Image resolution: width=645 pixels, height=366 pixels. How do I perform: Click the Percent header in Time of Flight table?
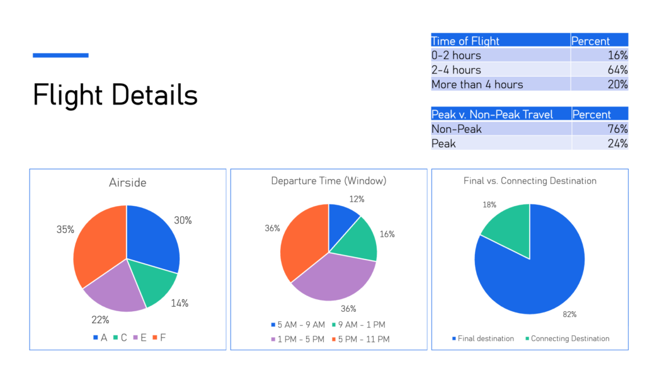(600, 40)
